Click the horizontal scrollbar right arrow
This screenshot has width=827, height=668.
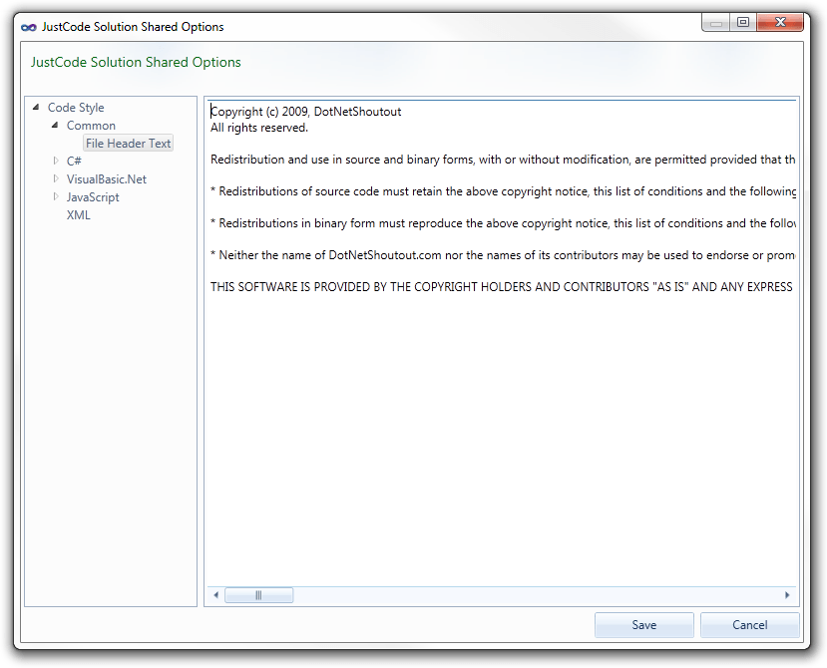pos(787,595)
